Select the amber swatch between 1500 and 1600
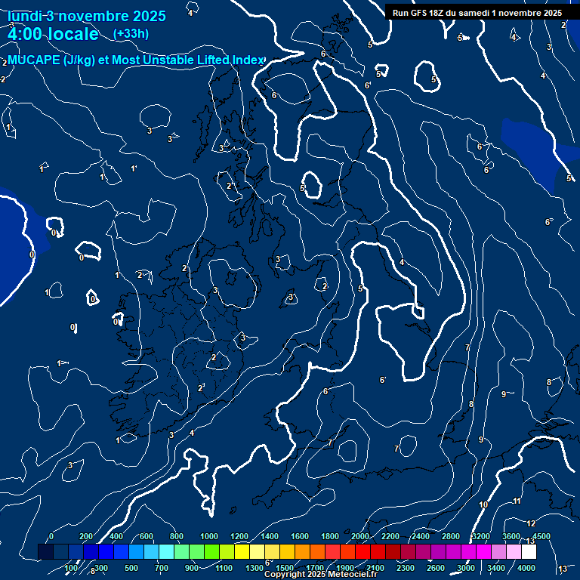The height and width of the screenshot is (580, 580). click(288, 551)
